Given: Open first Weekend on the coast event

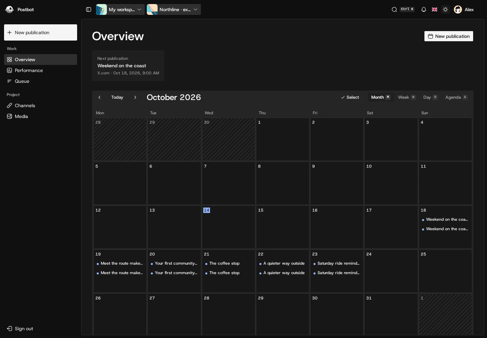Looking at the screenshot, I should [x=445, y=219].
